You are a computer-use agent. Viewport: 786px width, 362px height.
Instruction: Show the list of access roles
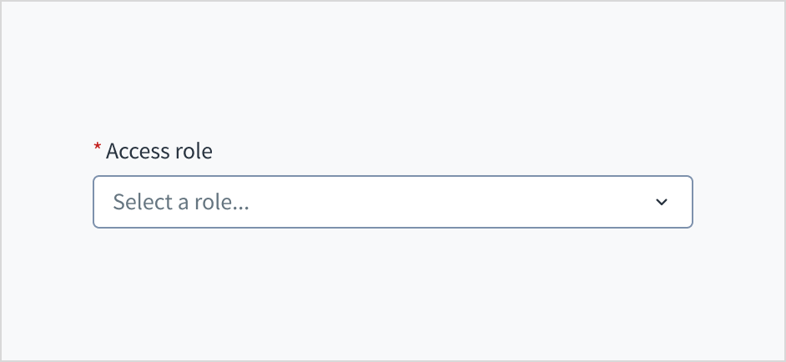coord(392,202)
